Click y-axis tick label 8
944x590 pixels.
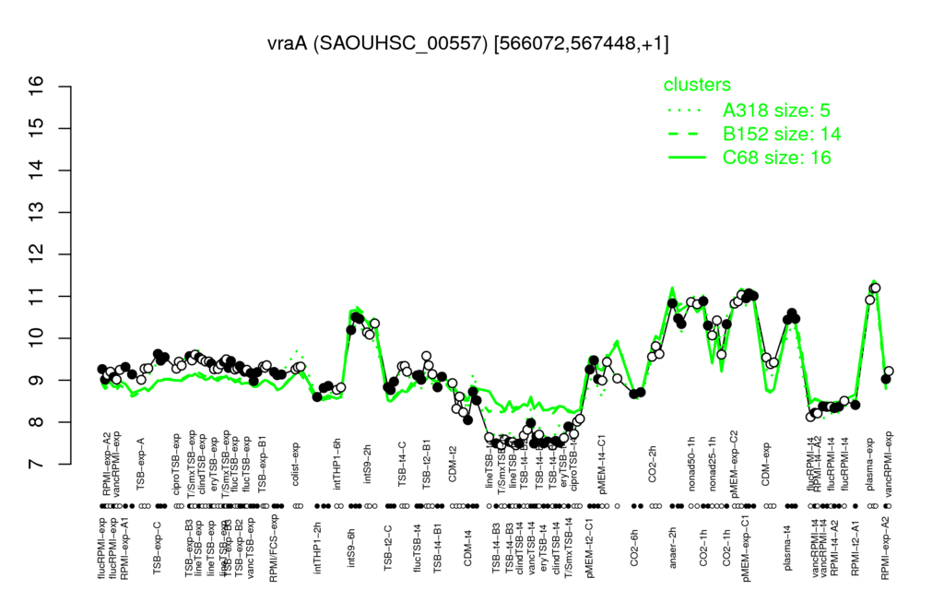point(36,422)
